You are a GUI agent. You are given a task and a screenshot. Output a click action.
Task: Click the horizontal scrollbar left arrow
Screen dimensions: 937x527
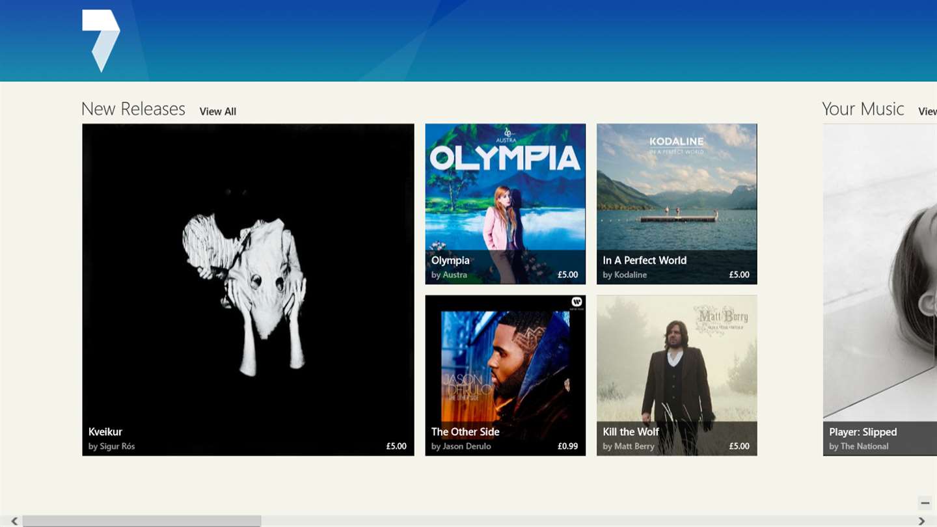pyautogui.click(x=14, y=521)
